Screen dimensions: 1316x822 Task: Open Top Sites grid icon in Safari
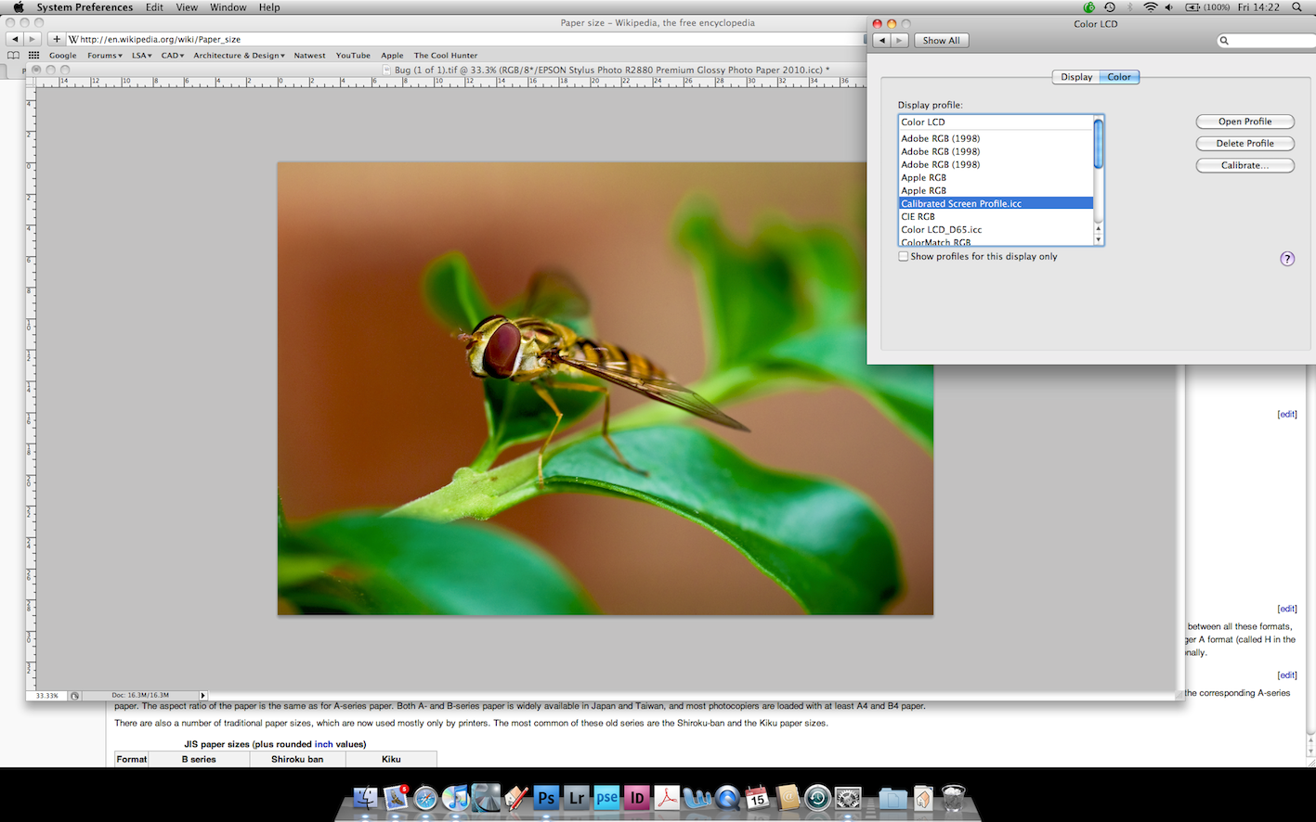tap(33, 56)
